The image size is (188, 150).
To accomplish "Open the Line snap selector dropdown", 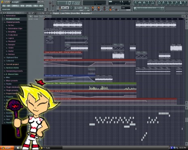I will [126, 8].
